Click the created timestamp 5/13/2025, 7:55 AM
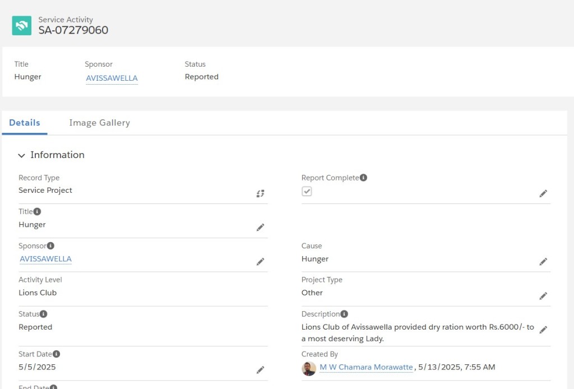The width and height of the screenshot is (574, 389). pyautogui.click(x=456, y=367)
